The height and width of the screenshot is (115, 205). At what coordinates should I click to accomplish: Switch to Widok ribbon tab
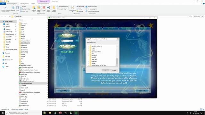click(x=33, y=4)
